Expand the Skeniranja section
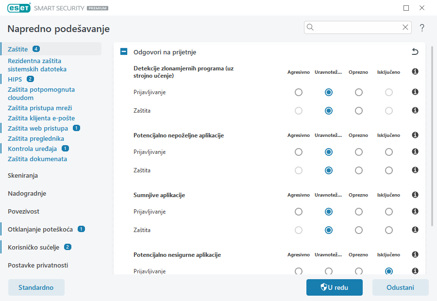The image size is (437, 301). 23,175
